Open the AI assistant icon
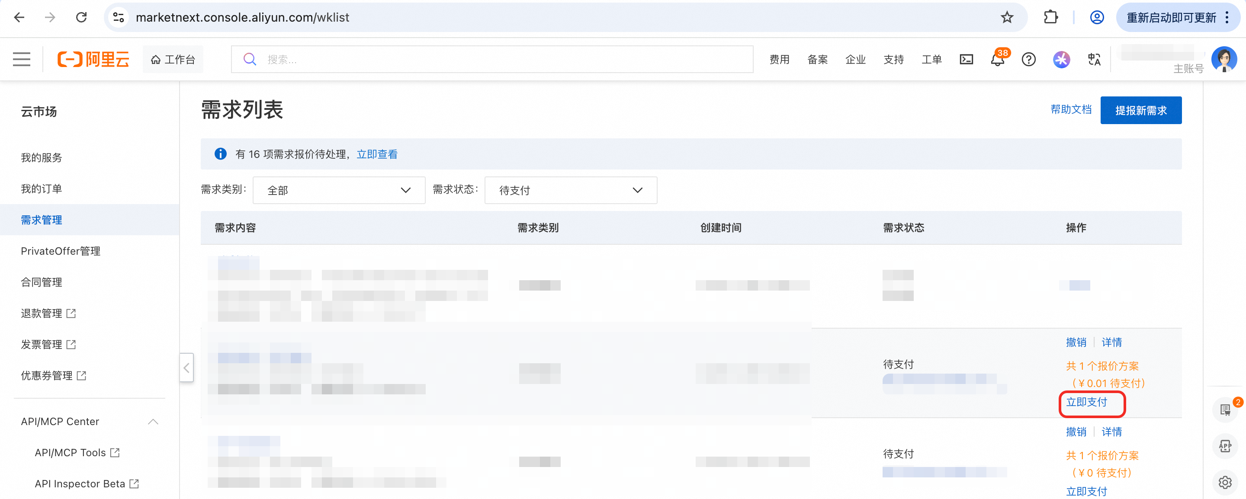 coord(1061,60)
